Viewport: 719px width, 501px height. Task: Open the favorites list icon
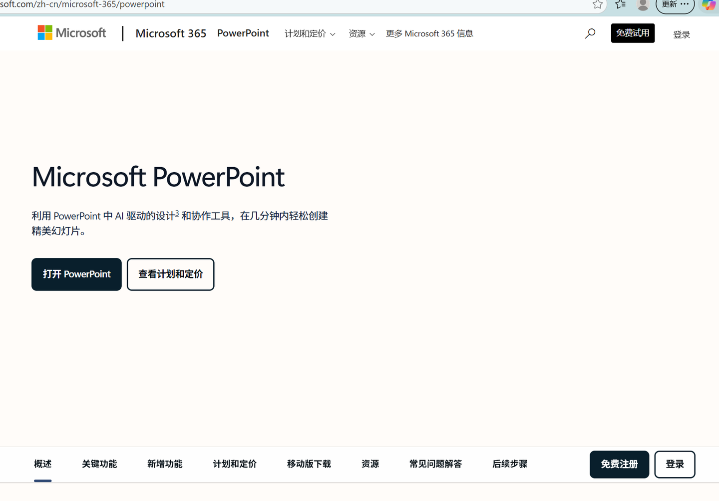[621, 4]
